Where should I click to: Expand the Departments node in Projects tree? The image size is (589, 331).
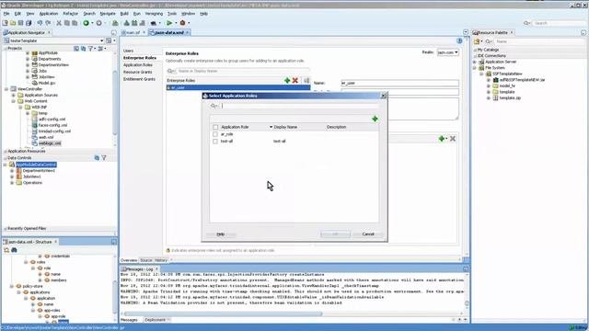click(x=28, y=59)
